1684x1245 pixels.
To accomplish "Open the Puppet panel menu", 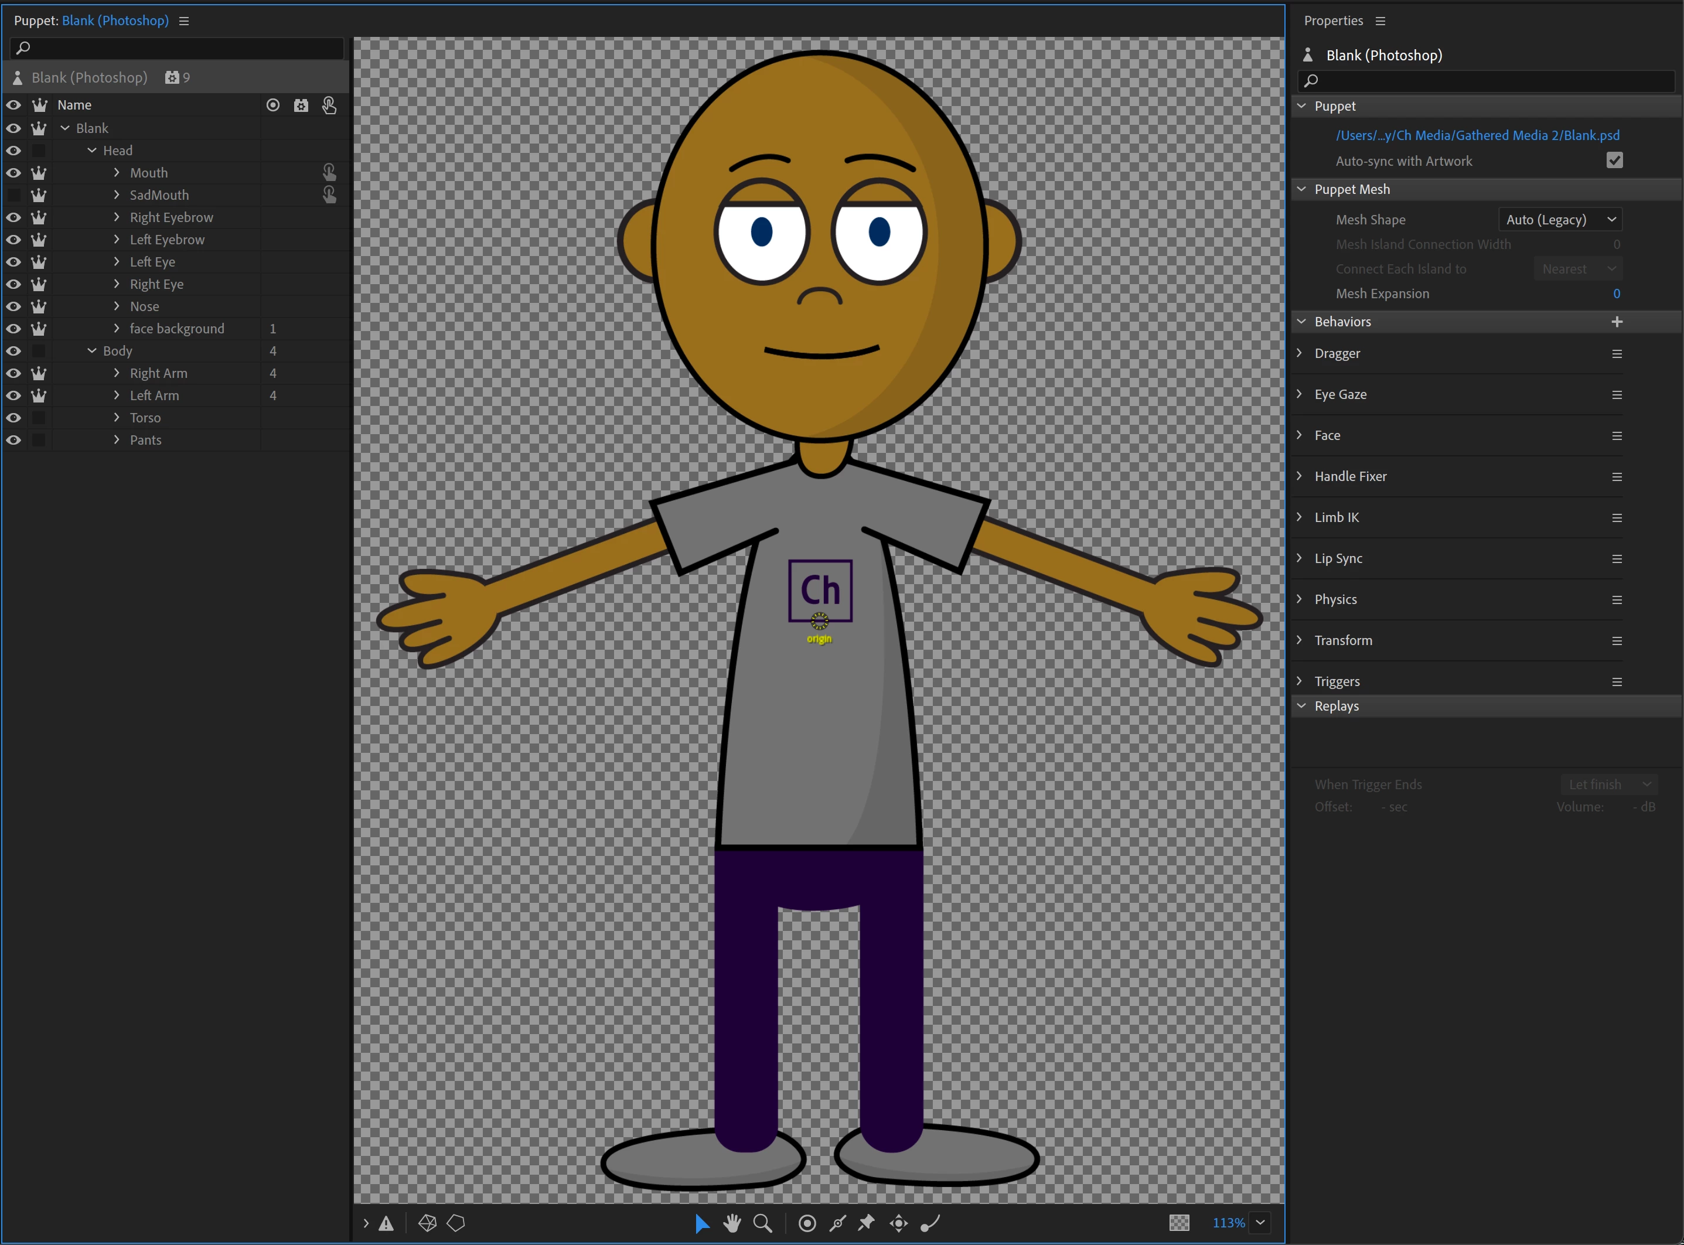I will pos(184,21).
